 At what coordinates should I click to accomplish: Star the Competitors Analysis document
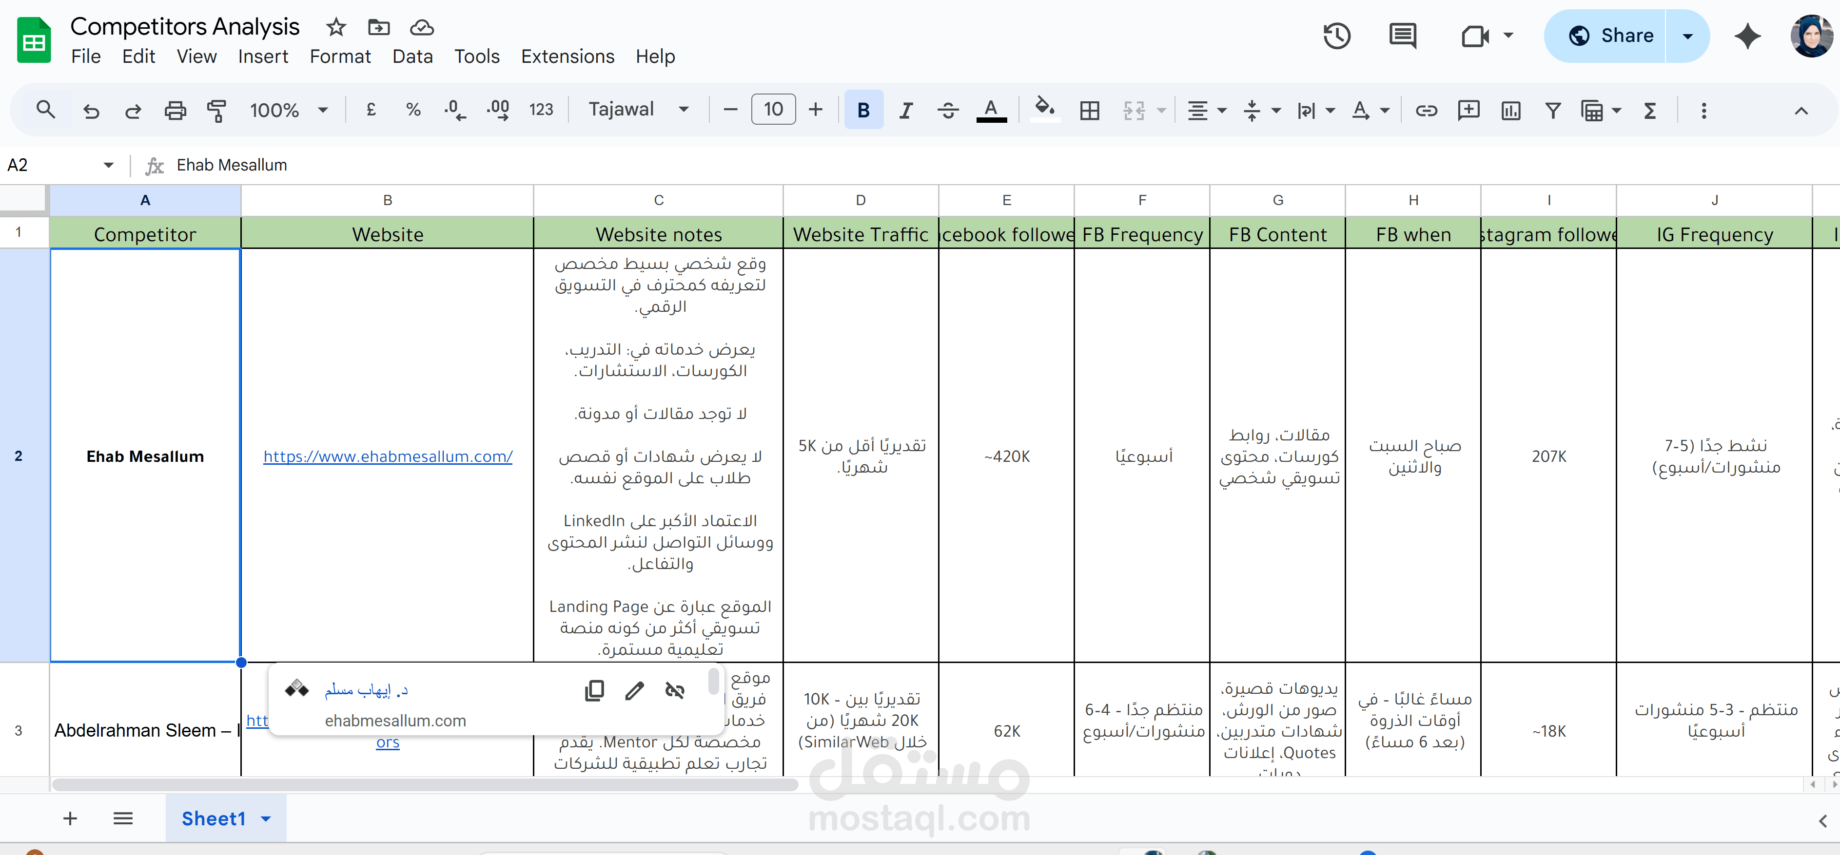pos(336,27)
